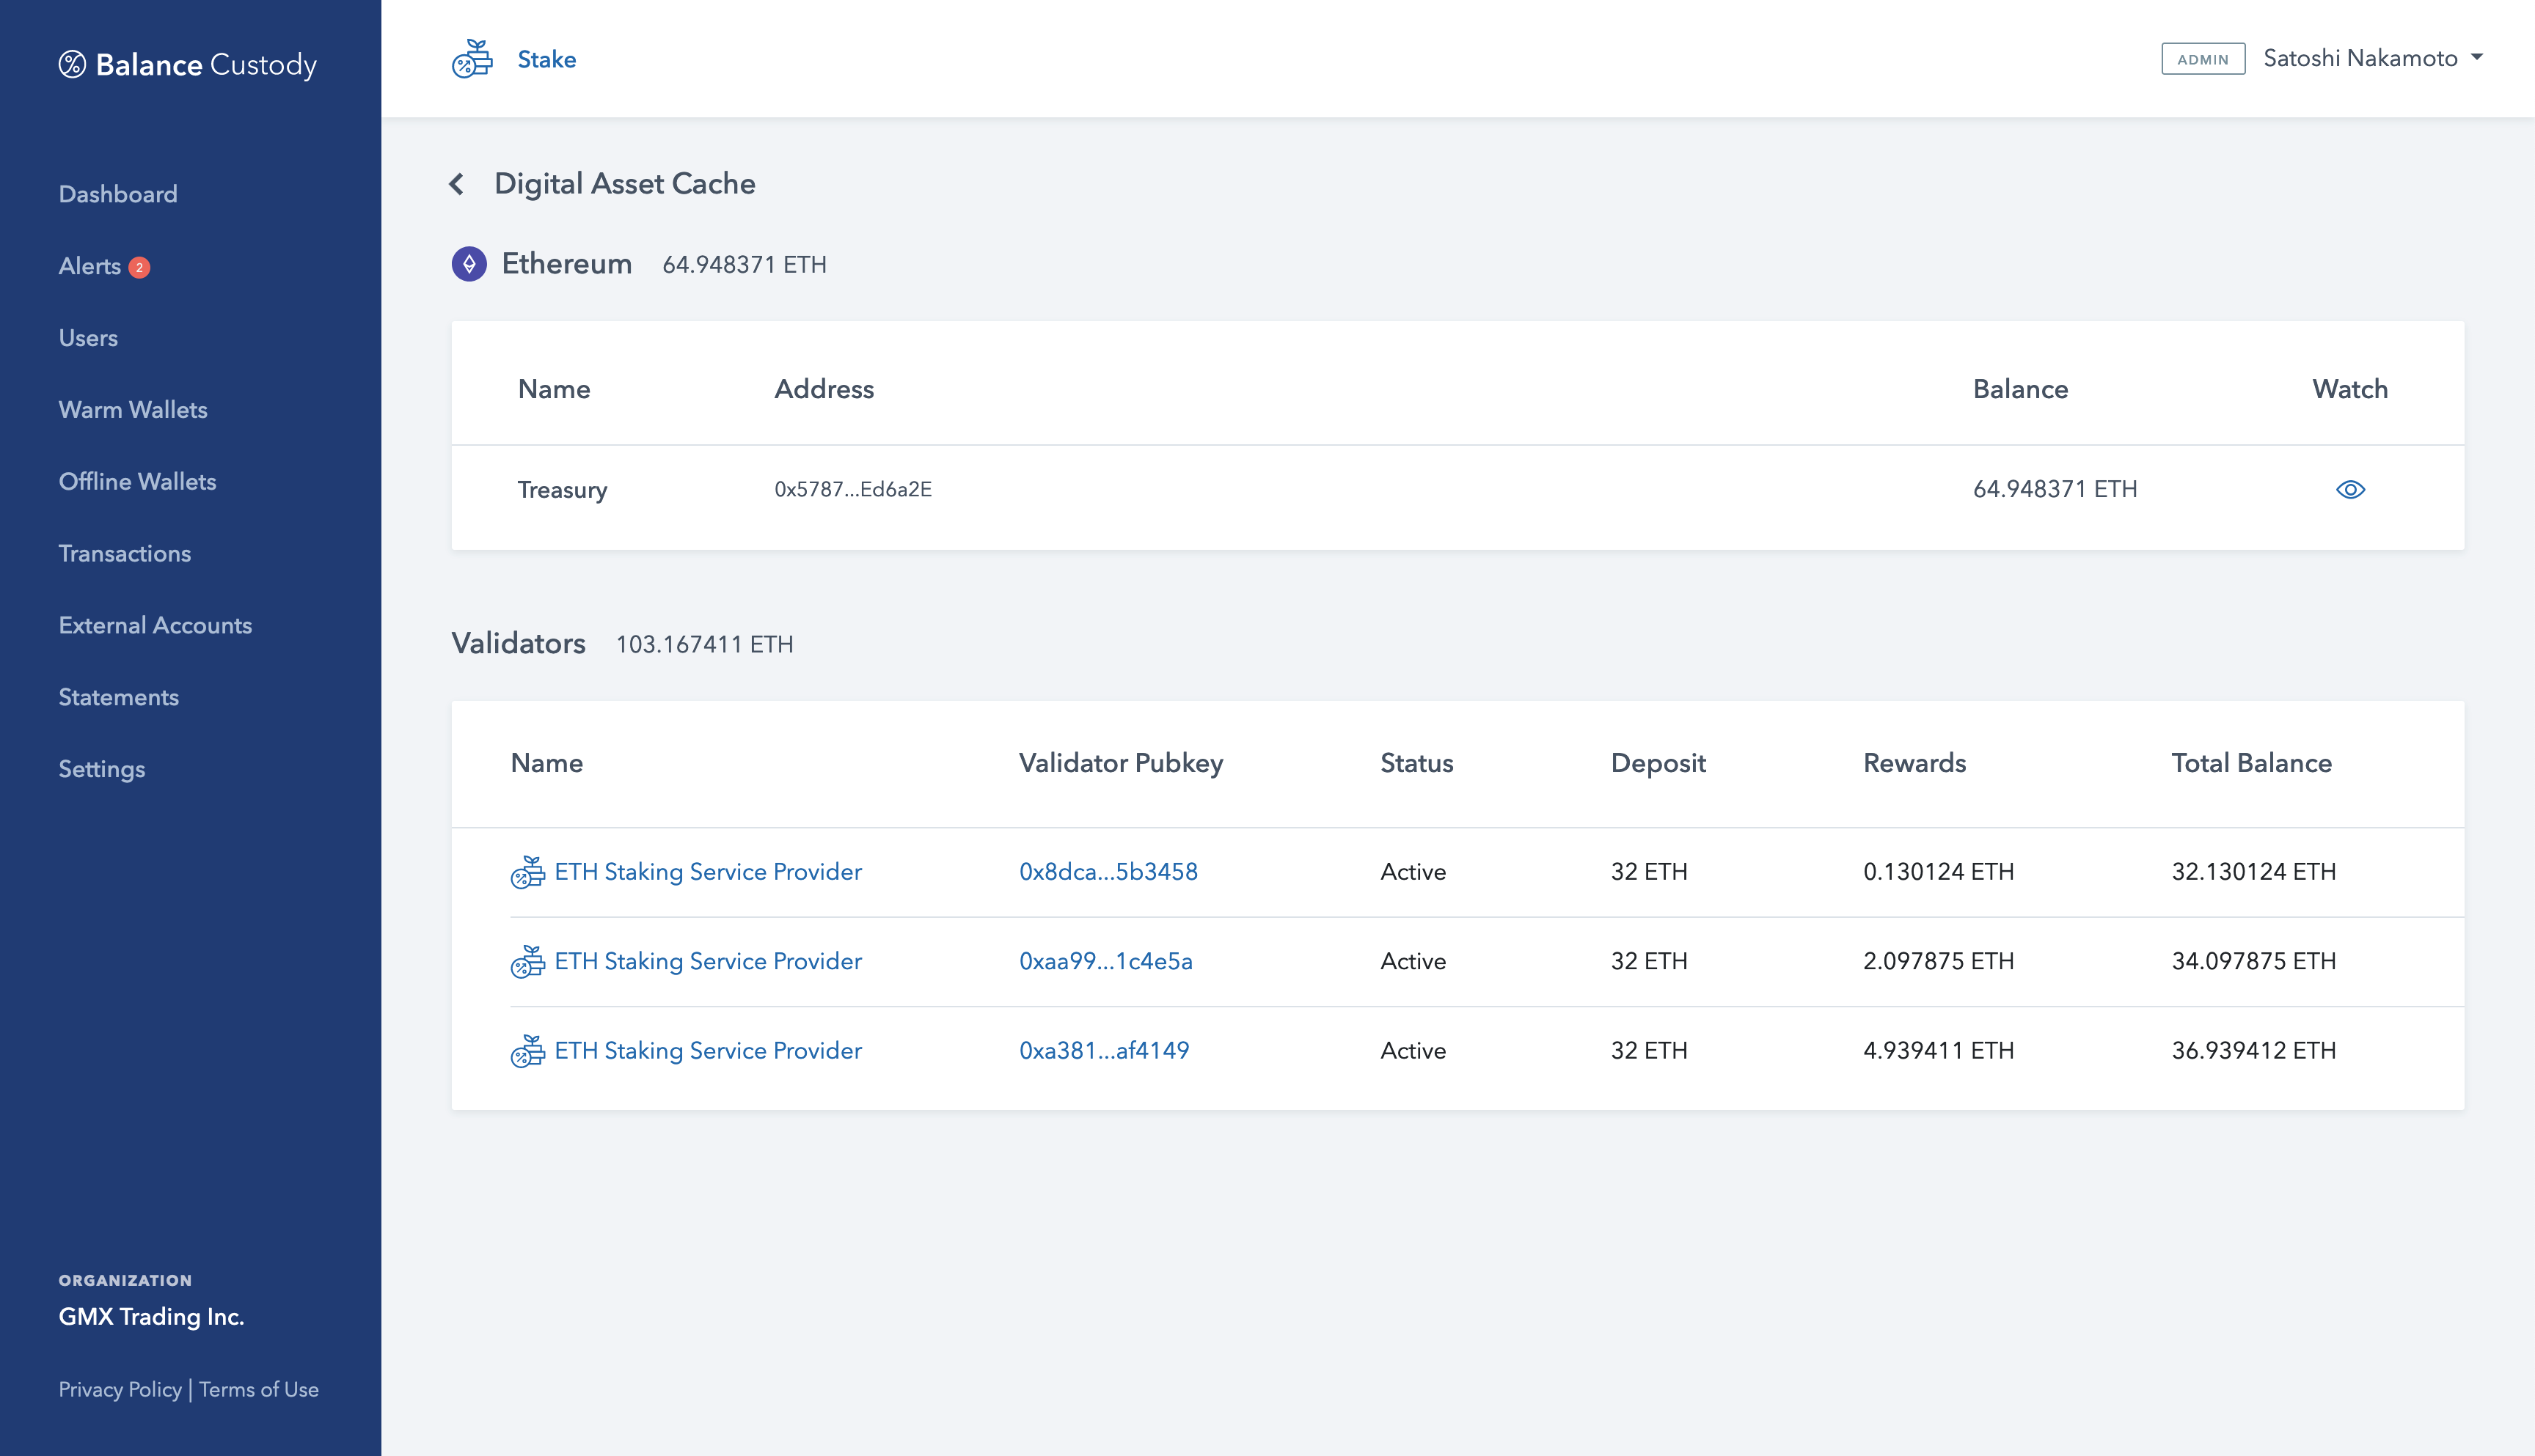Open the Dashboard menu item
Viewport: 2535px width, 1456px height.
pos(118,194)
